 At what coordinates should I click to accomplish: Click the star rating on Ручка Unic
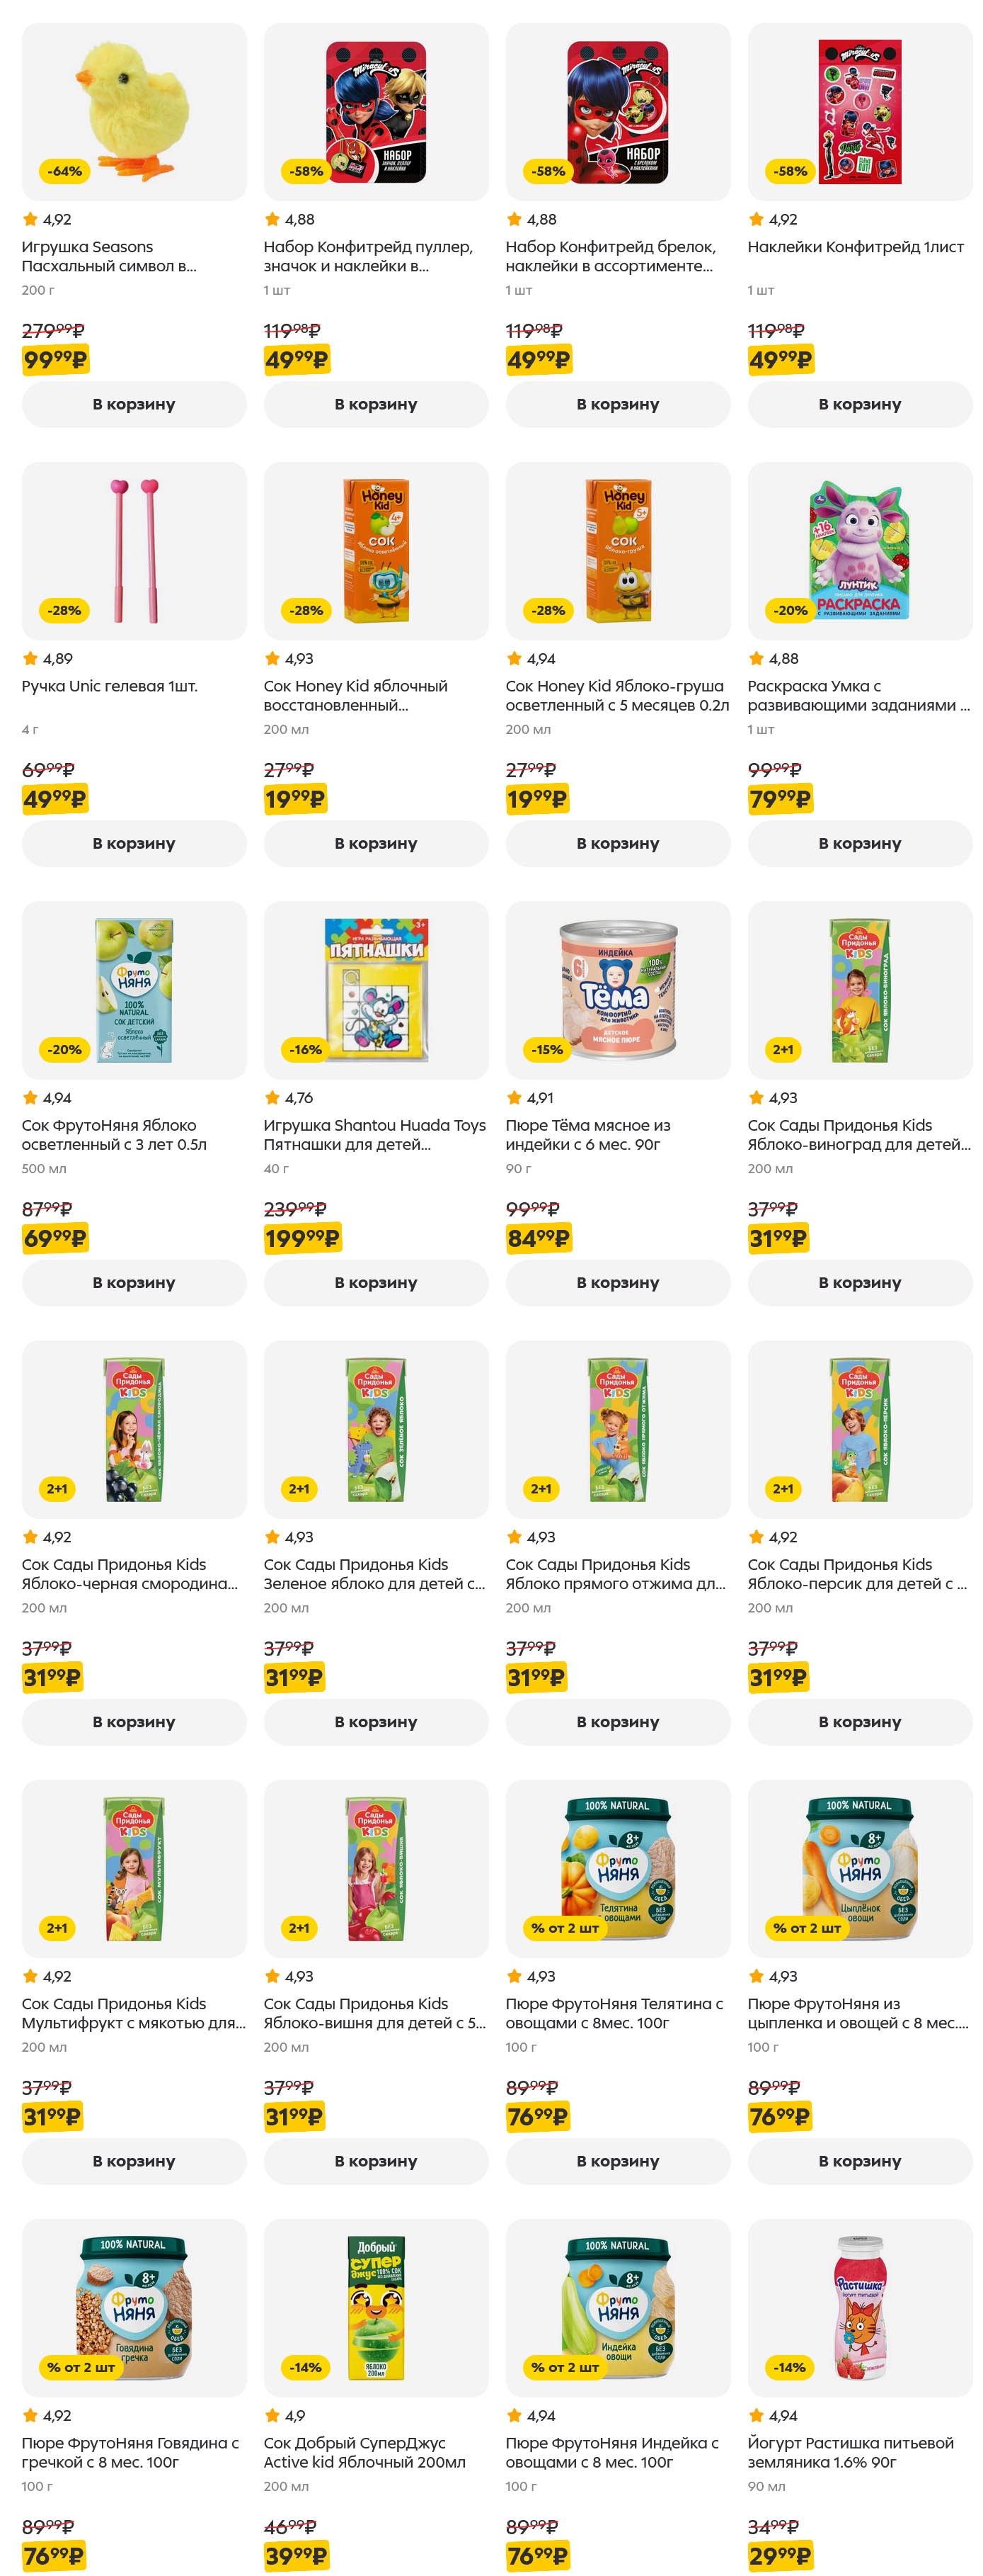47,658
